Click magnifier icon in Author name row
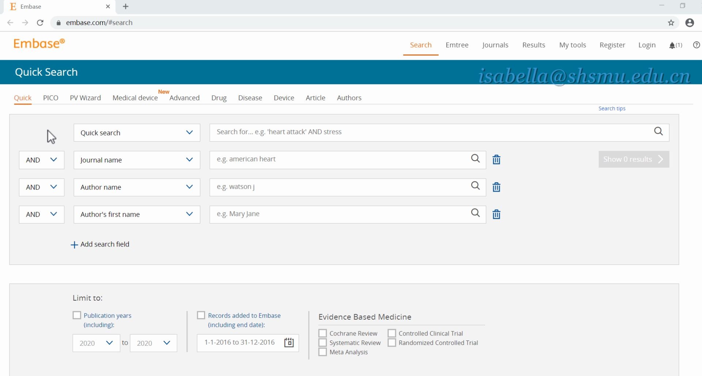The height and width of the screenshot is (376, 702). 475,186
